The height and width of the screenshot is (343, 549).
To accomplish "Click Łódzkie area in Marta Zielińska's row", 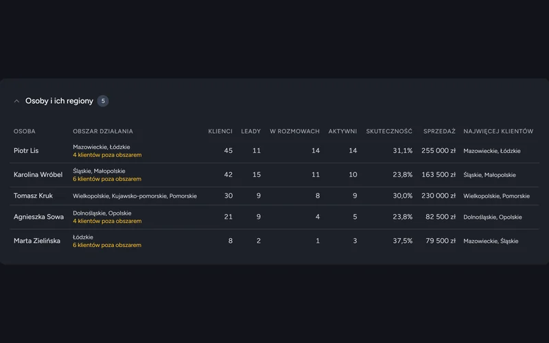I will pyautogui.click(x=83, y=237).
